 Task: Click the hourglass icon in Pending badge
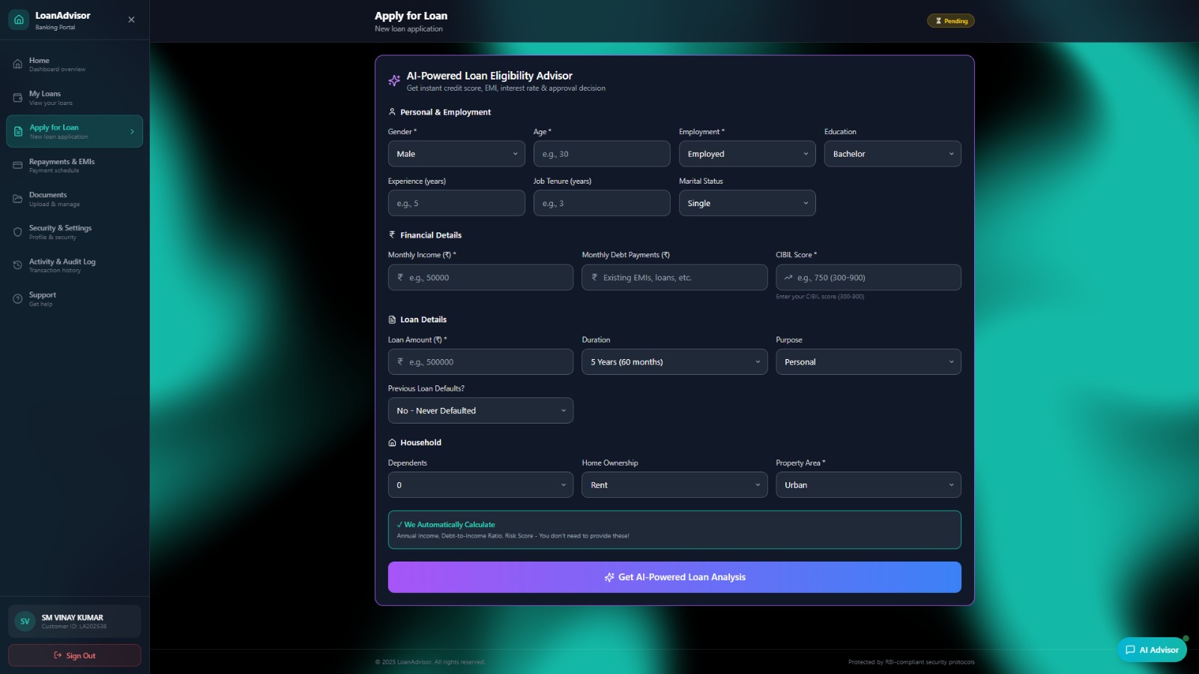pos(938,21)
